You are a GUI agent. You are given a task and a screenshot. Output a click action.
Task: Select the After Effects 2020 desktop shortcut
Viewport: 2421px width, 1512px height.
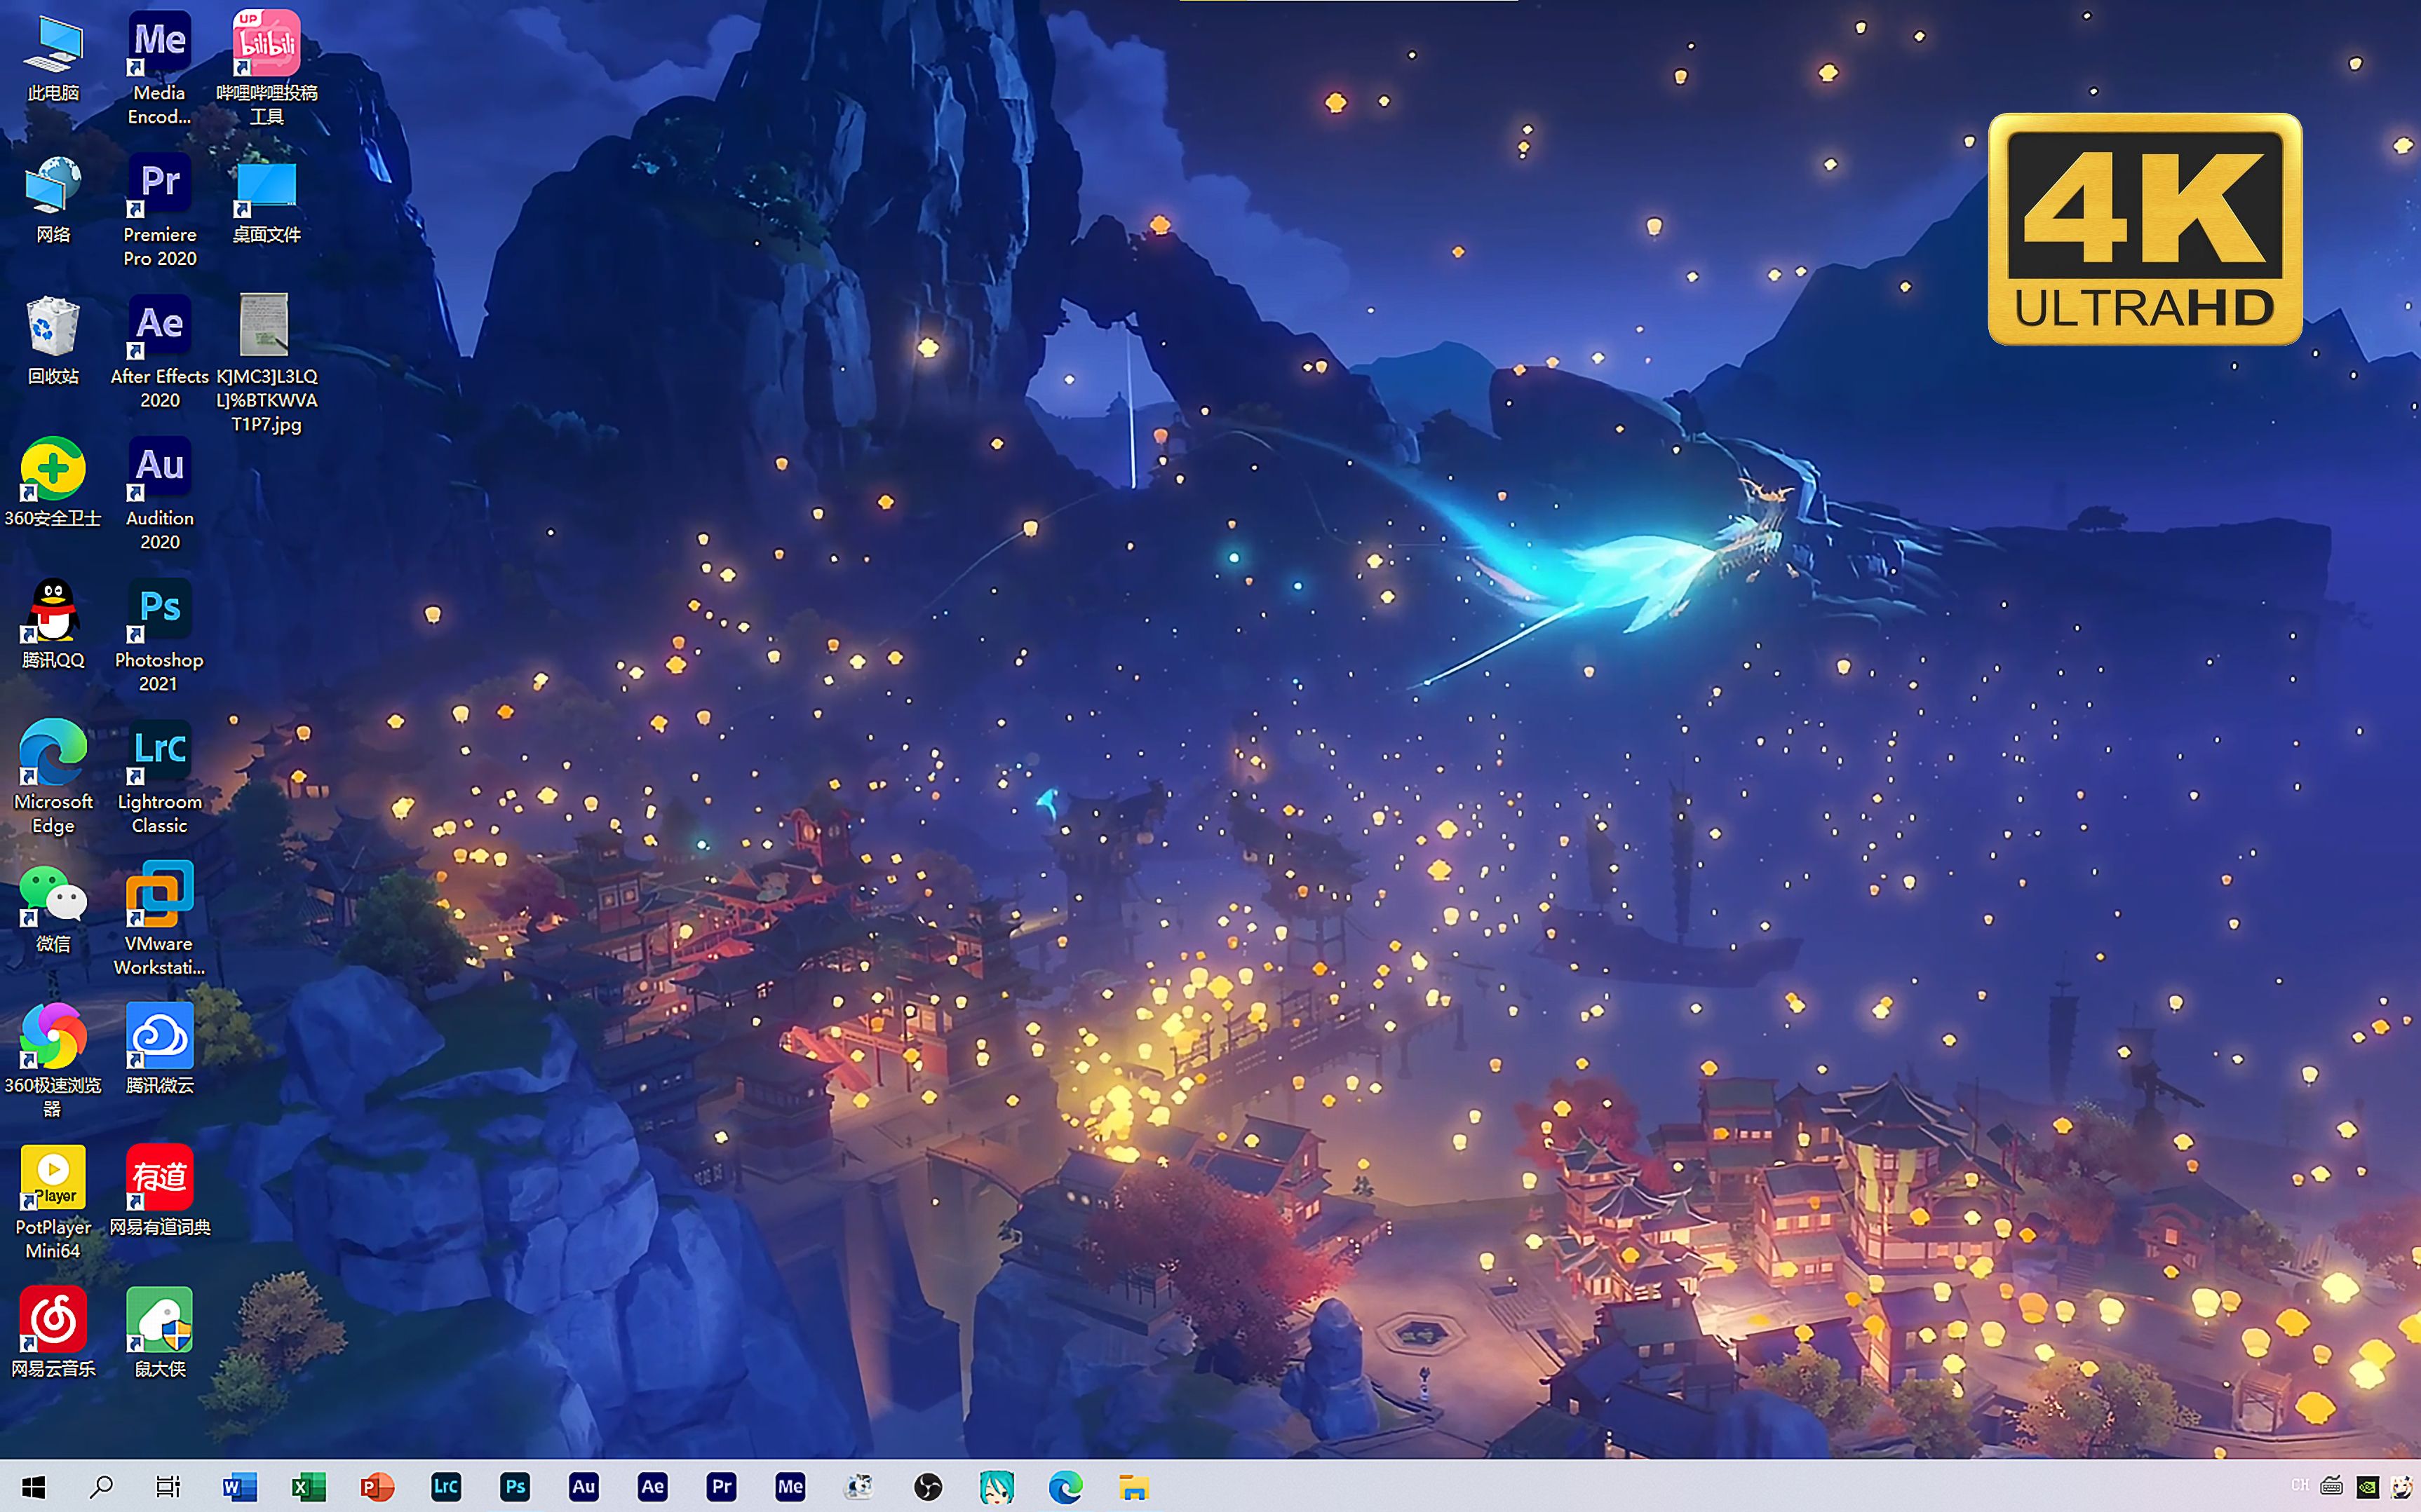click(159, 352)
